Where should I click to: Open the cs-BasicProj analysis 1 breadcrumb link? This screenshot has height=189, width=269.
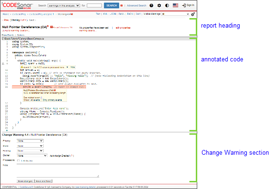(41, 14)
